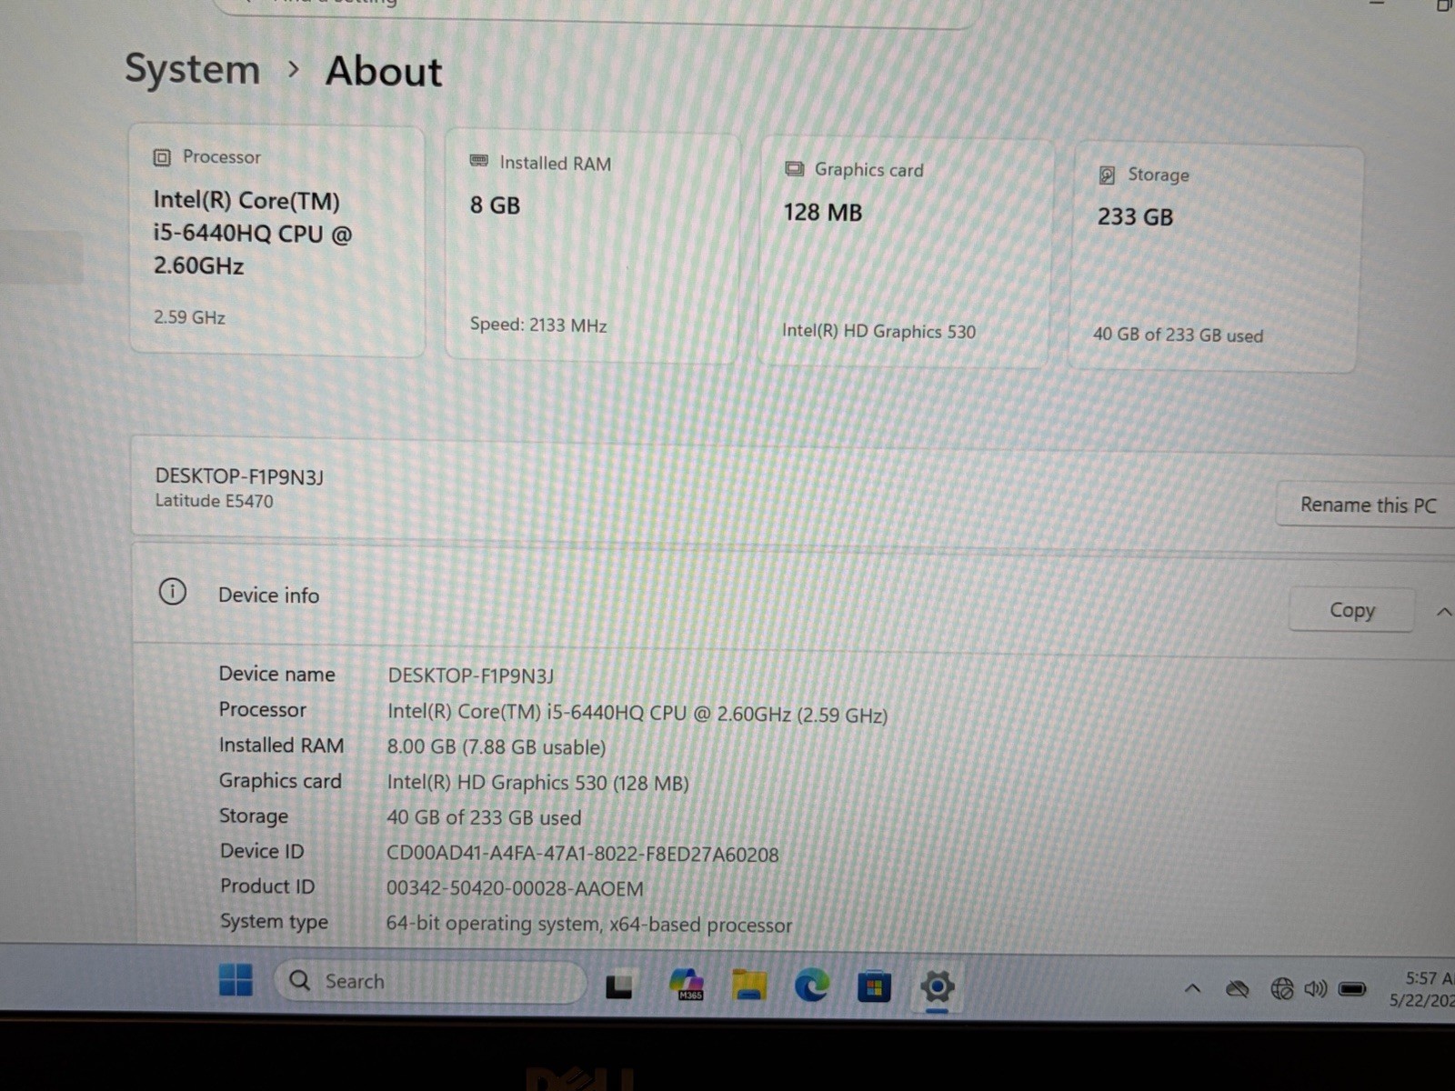
Task: Select Product ID 00342-50420-00028-AAOEM
Action: 515,889
